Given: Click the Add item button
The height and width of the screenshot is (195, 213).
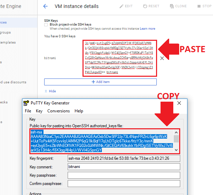Looking at the screenshot, I should pos(100,82).
